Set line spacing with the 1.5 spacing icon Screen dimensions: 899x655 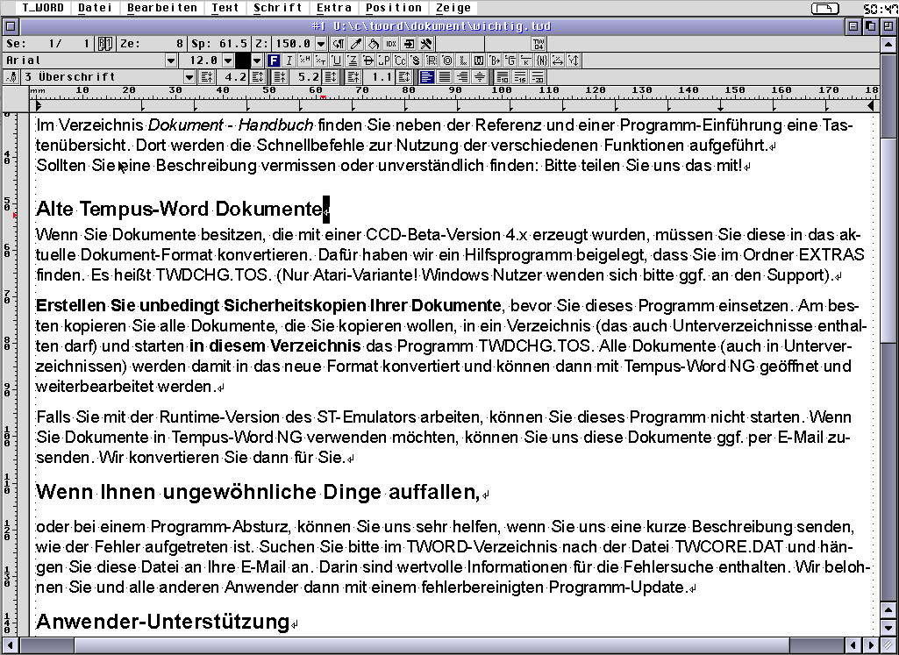point(521,77)
